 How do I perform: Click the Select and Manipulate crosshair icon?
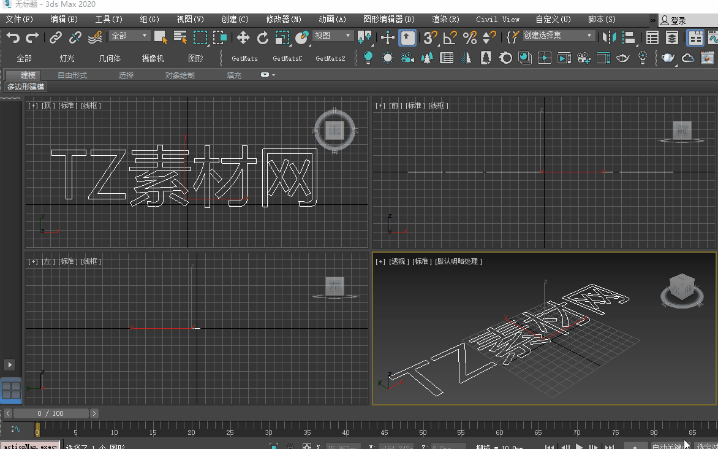[x=387, y=37]
